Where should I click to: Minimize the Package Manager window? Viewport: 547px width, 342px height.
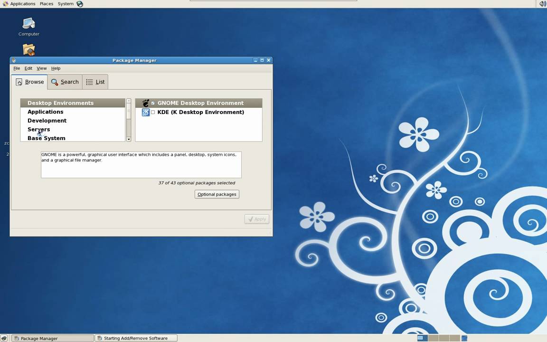click(255, 60)
